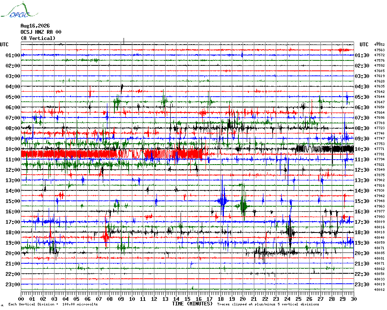Click the DC offset value 47664

point(380,112)
